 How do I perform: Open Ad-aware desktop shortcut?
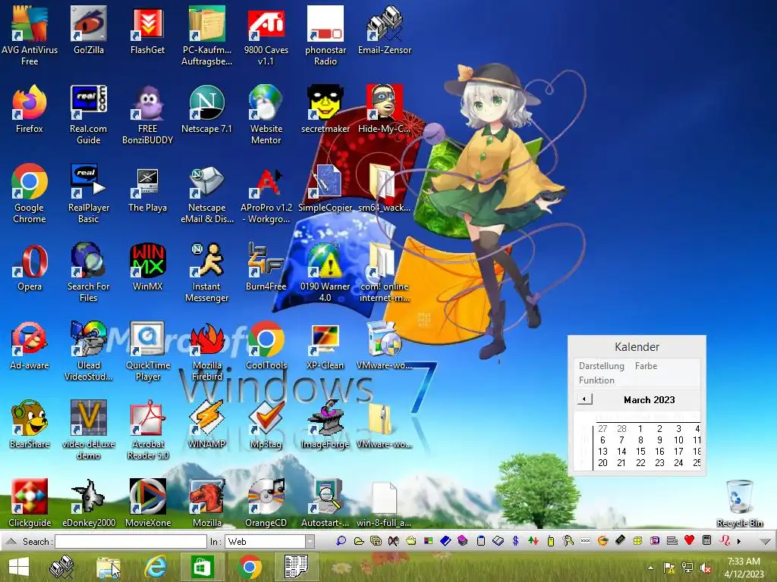[30, 346]
